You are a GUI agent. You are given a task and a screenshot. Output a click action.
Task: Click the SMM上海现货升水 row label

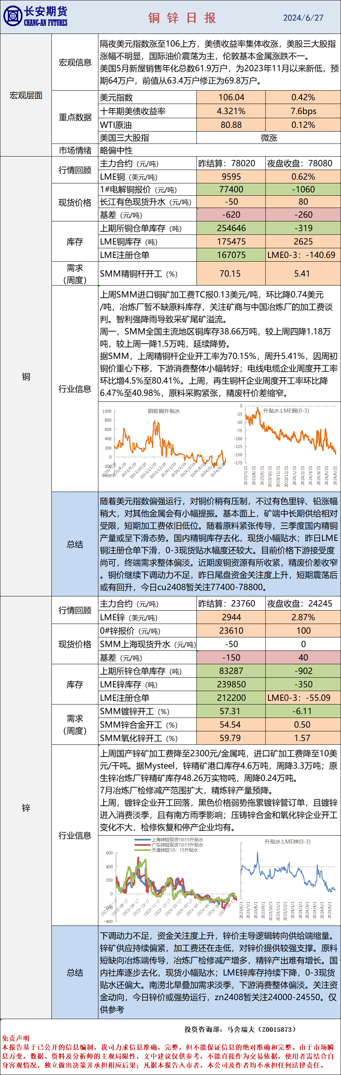point(148,644)
